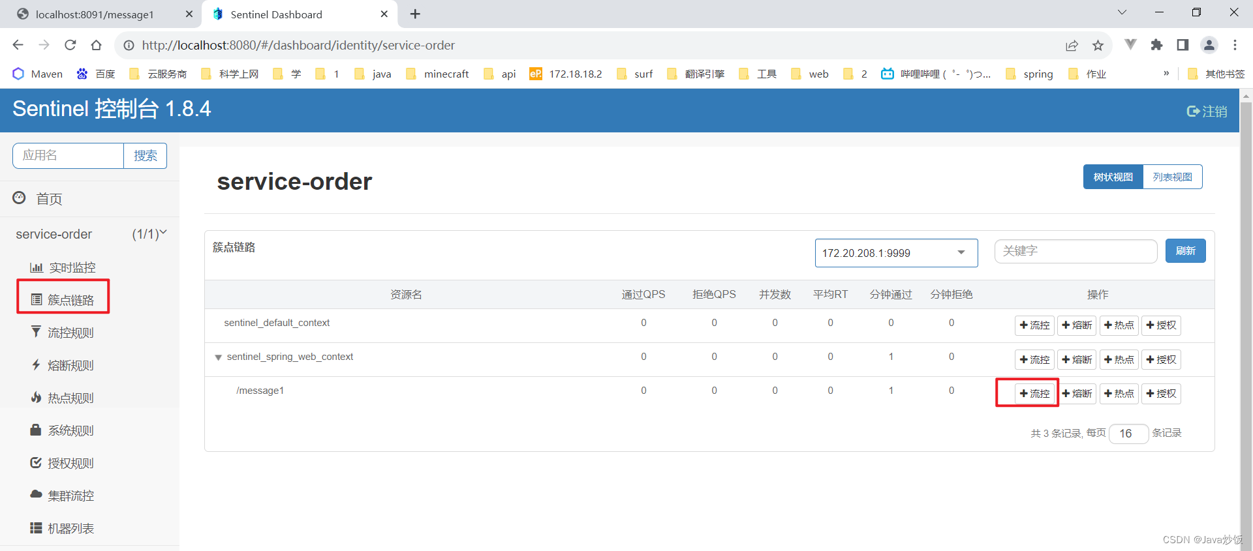This screenshot has height=551, width=1253.
Task: Show more bookmarks with the chevron
Action: click(1166, 73)
